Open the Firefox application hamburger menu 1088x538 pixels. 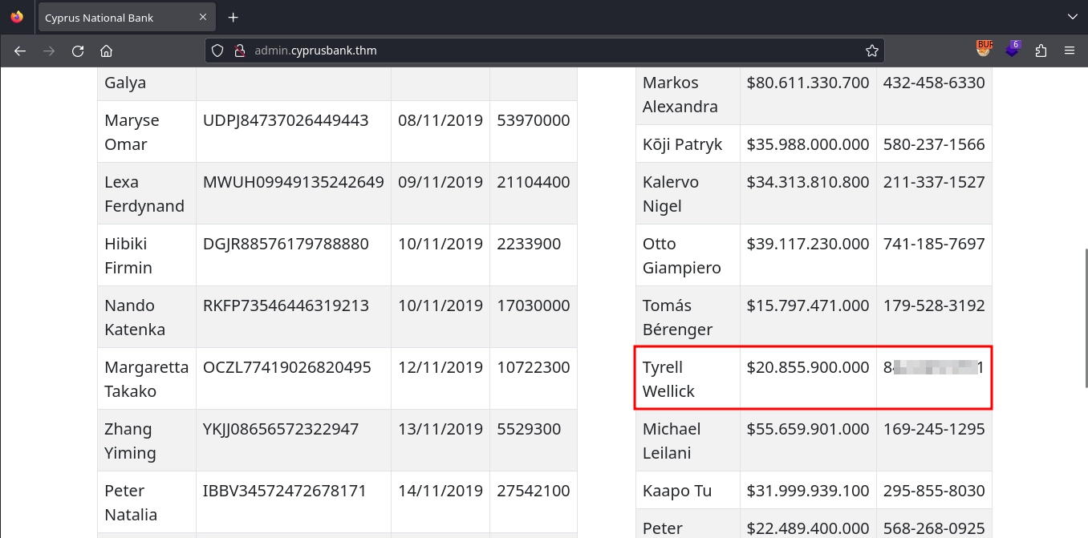(1069, 51)
